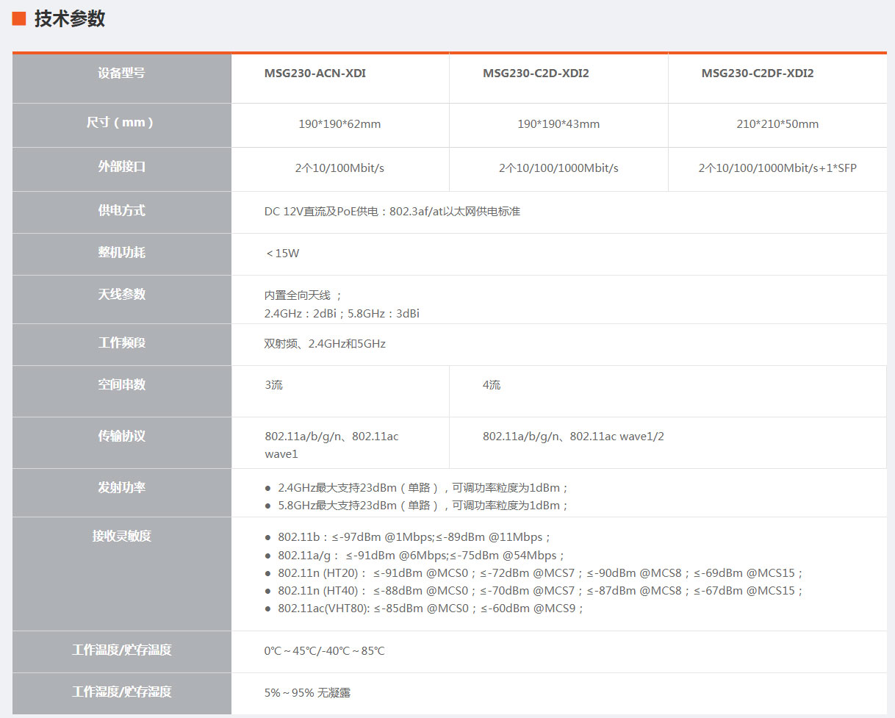Click the 210*210*50mm dimension cell
Screen dimensions: 895x718
777,124
